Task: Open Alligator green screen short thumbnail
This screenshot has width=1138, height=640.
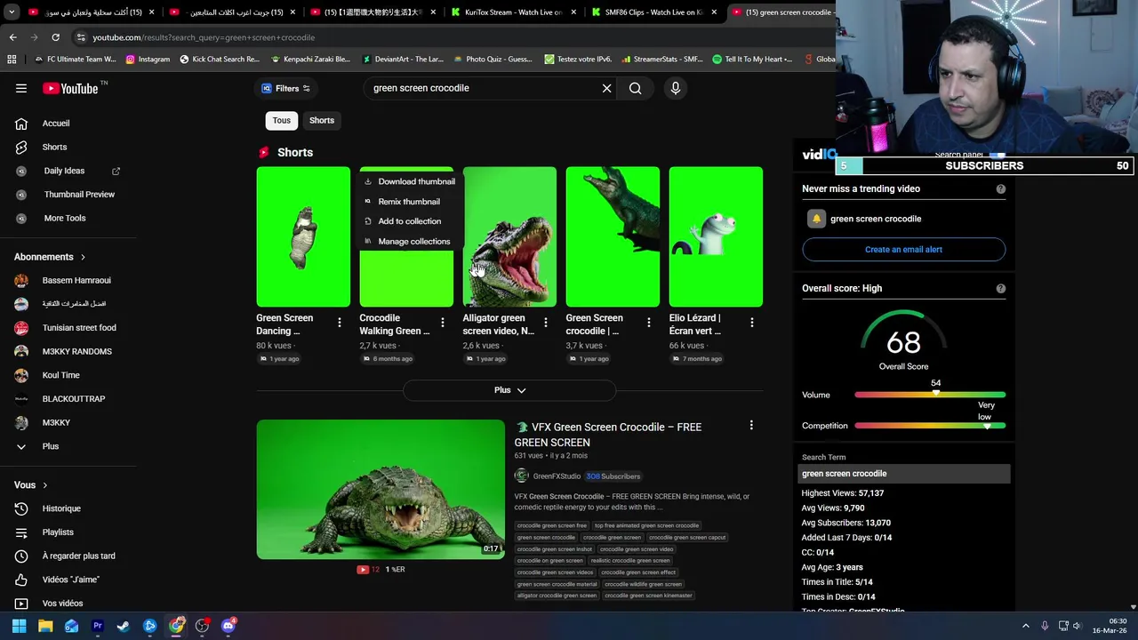Action: coord(509,236)
